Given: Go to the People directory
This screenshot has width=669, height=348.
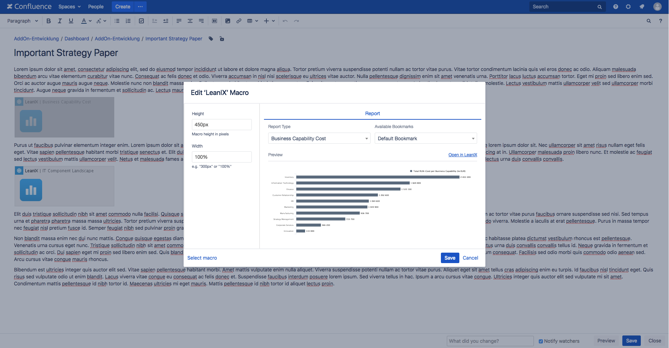Looking at the screenshot, I should point(96,7).
